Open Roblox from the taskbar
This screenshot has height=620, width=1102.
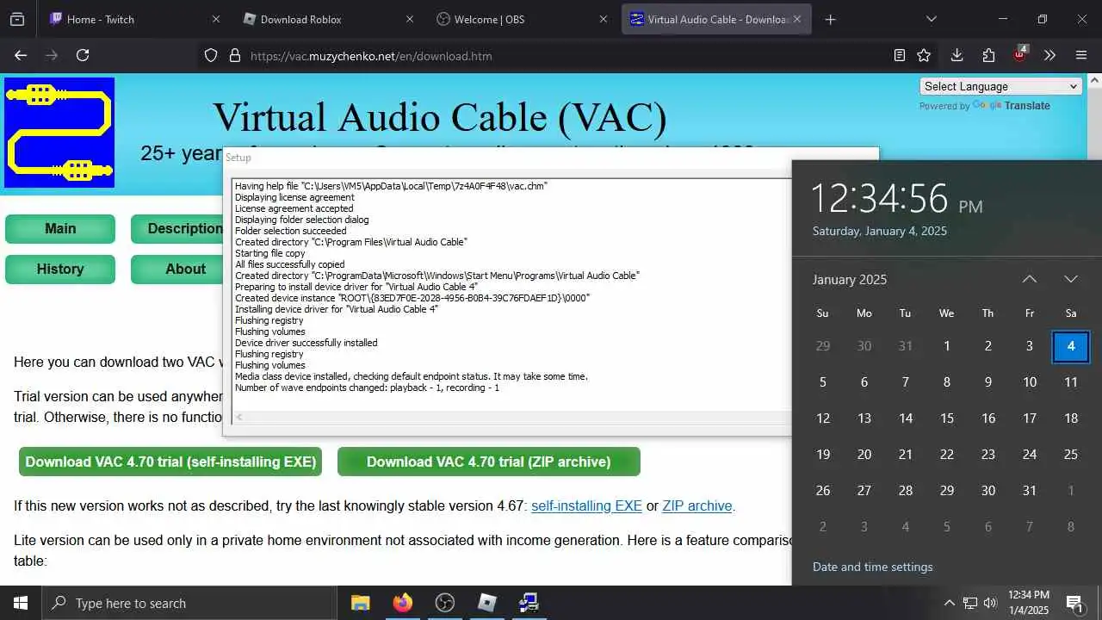point(486,603)
